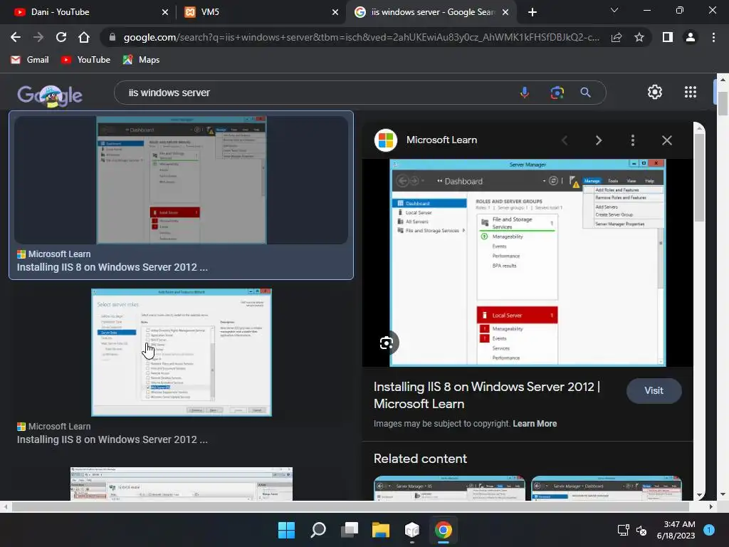The width and height of the screenshot is (729, 547).
Task: Open the Google apps grid
Action: [x=691, y=92]
